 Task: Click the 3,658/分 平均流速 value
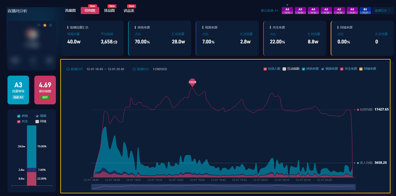[109, 42]
